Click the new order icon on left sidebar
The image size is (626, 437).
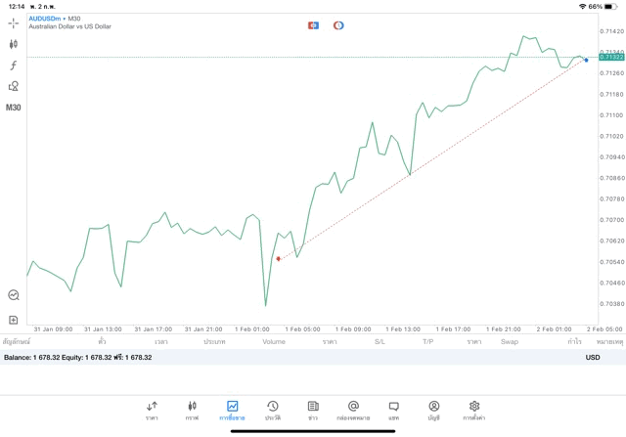[x=14, y=320]
